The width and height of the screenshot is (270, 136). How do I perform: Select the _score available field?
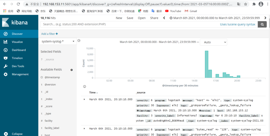48,106
